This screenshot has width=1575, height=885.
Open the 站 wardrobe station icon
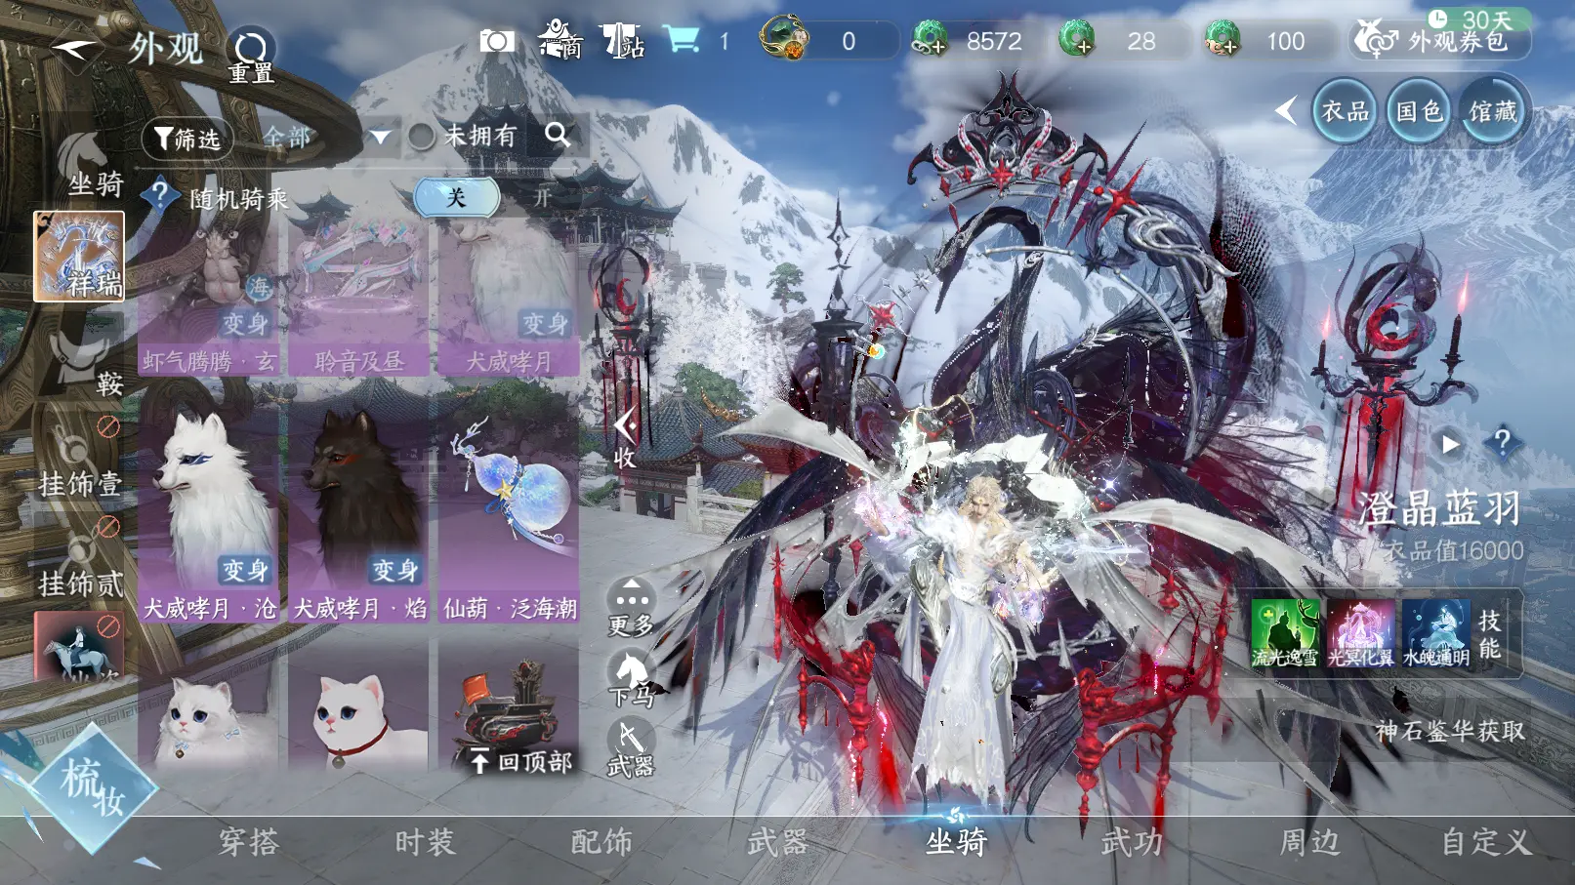coord(622,41)
